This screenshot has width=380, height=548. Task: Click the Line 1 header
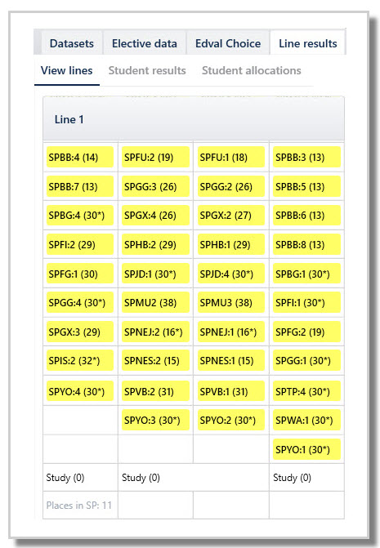click(194, 119)
